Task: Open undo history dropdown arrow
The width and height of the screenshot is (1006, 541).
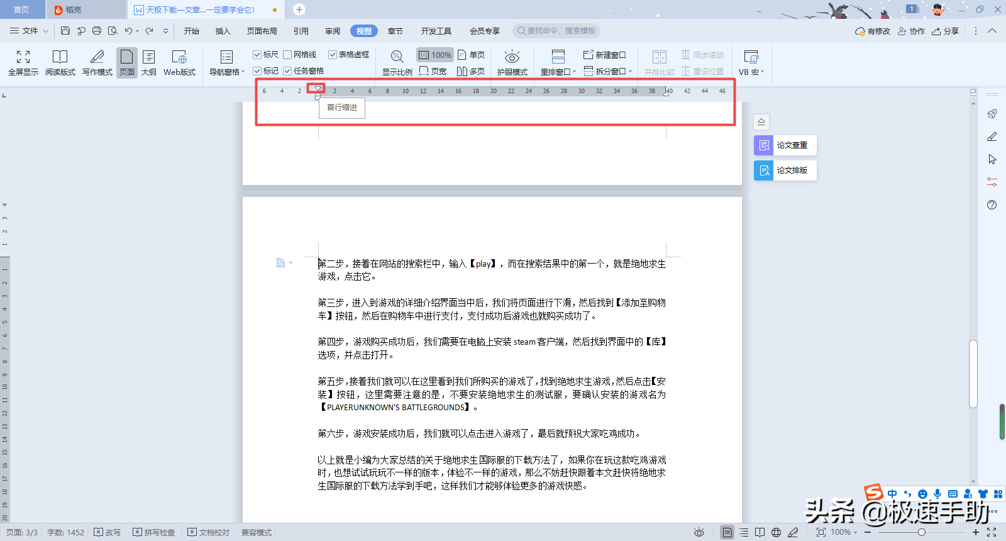Action: (137, 31)
